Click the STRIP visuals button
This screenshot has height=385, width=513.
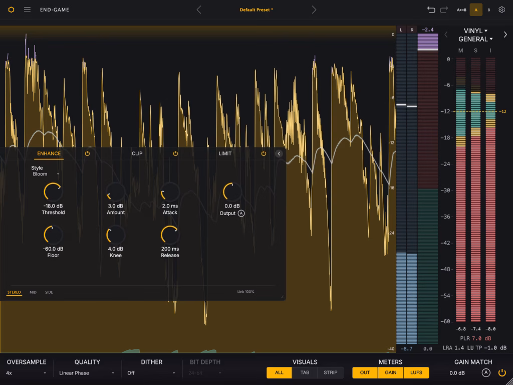[x=331, y=372]
